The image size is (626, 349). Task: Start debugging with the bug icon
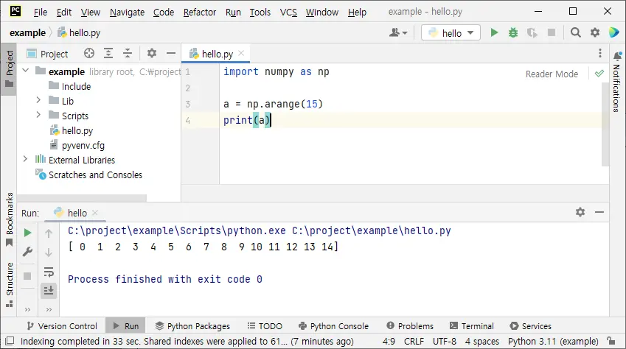513,32
